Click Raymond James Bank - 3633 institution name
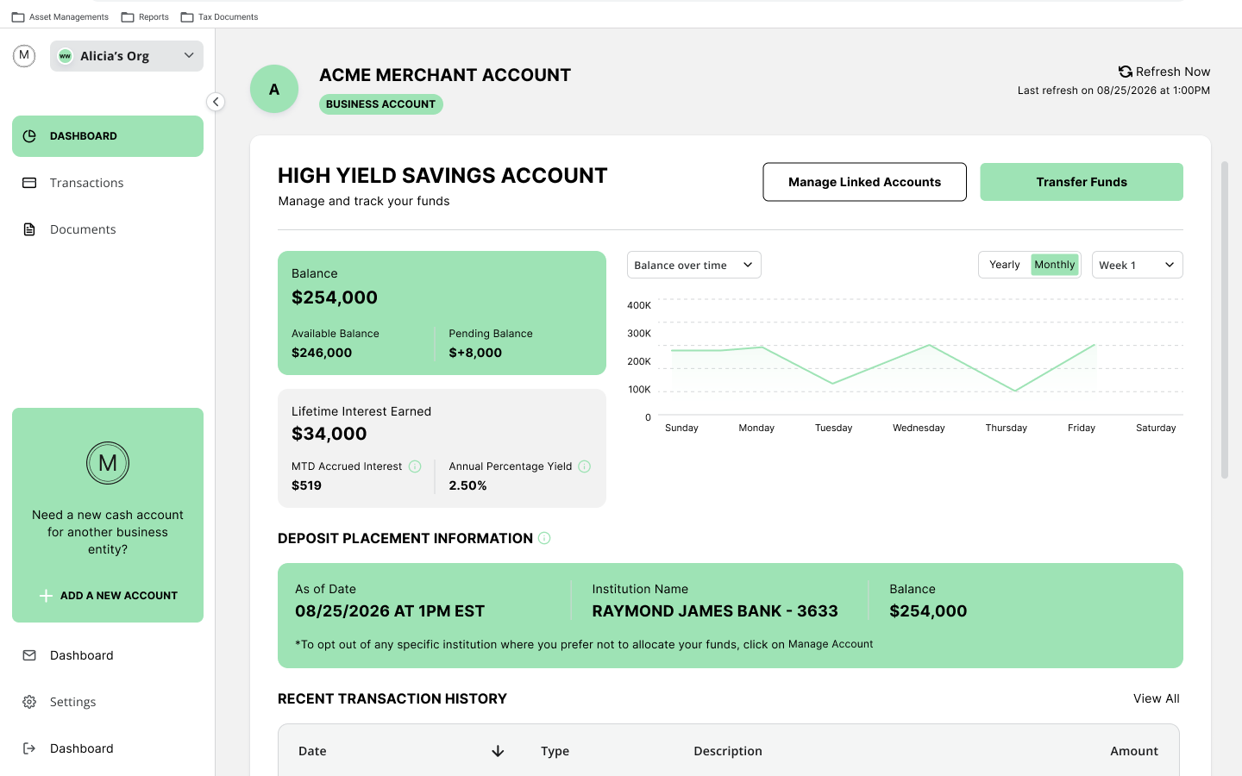This screenshot has height=776, width=1242. click(x=715, y=611)
